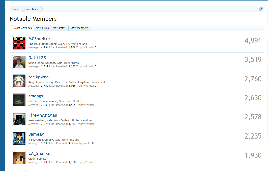Click the large 2,630 message count

(253, 98)
